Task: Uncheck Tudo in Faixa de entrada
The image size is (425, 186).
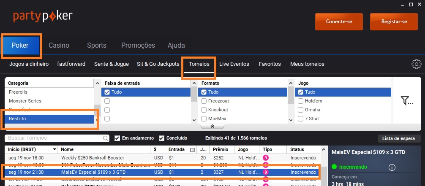Action: pyautogui.click(x=107, y=92)
